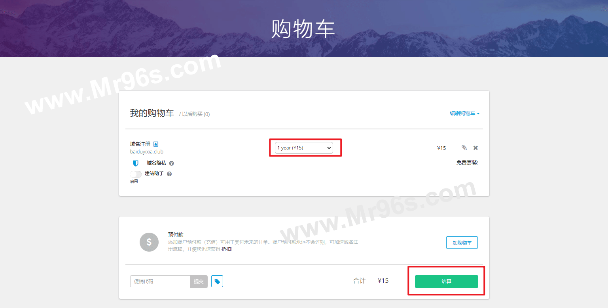Click the green 结算 checkout button
608x308 pixels.
[447, 281]
